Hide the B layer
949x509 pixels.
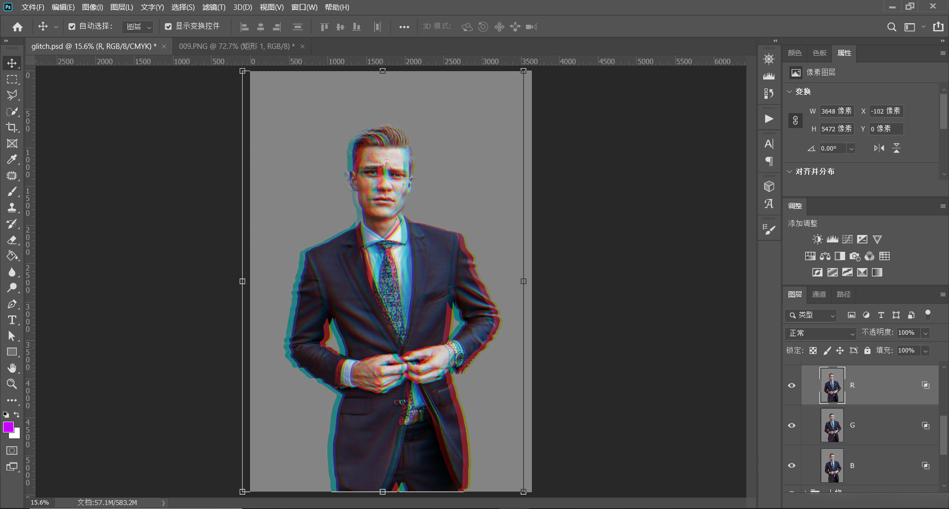(x=791, y=466)
